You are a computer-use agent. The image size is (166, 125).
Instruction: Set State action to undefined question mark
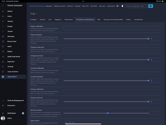[70, 122]
